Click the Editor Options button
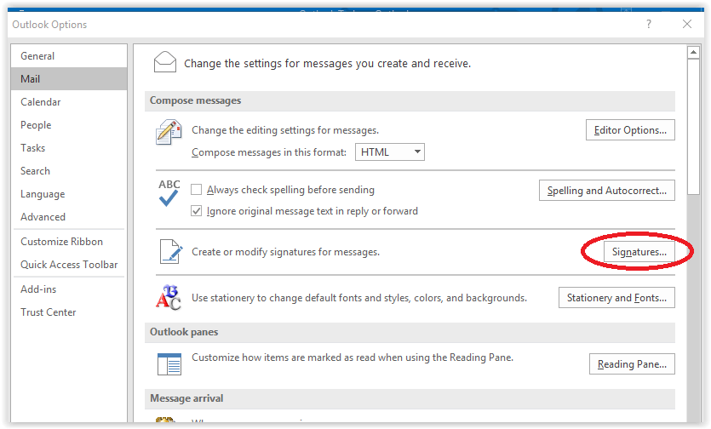Viewport: 711px width, 429px height. (630, 130)
